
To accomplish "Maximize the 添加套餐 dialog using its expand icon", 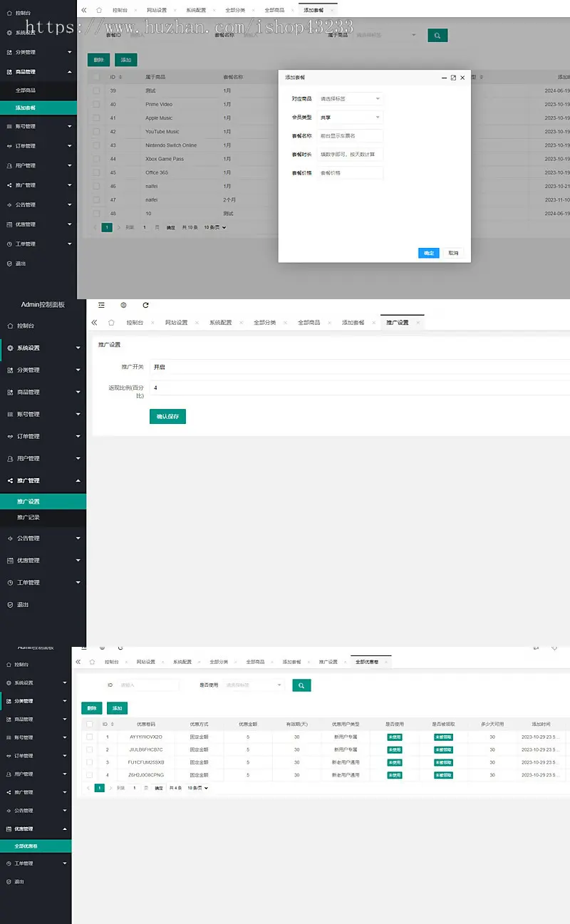I will 453,78.
